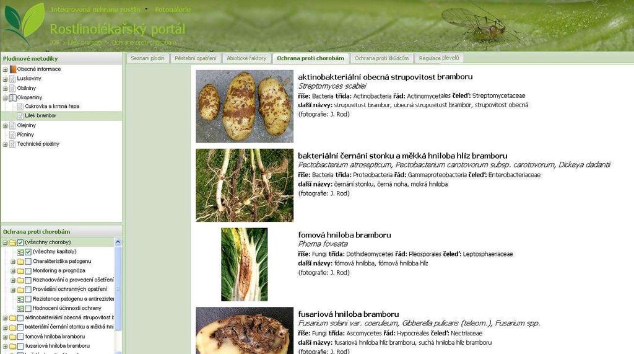
Task: Switch to the Pěstební opatření tab
Action: pos(196,58)
